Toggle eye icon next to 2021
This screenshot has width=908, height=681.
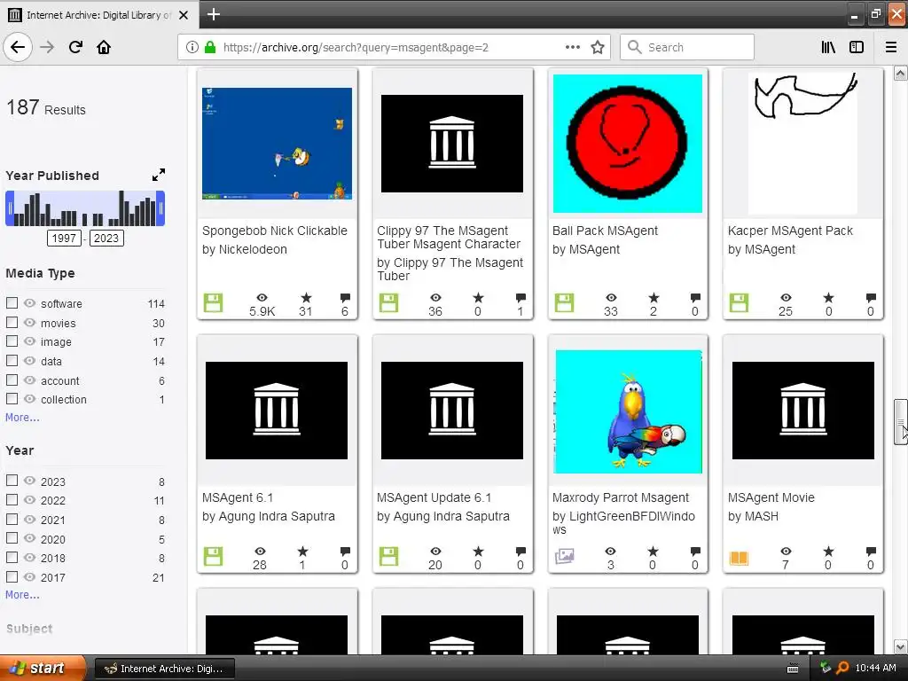pos(29,519)
